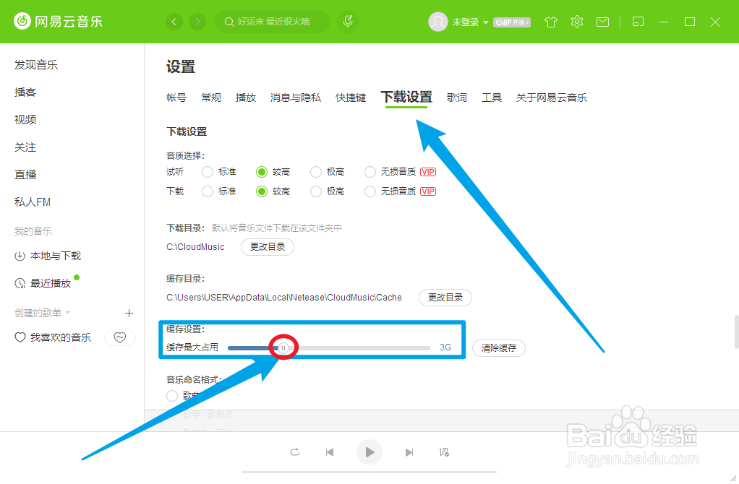The width and height of the screenshot is (739, 484).
Task: Select 标准 quality for 试听
Action: point(208,173)
